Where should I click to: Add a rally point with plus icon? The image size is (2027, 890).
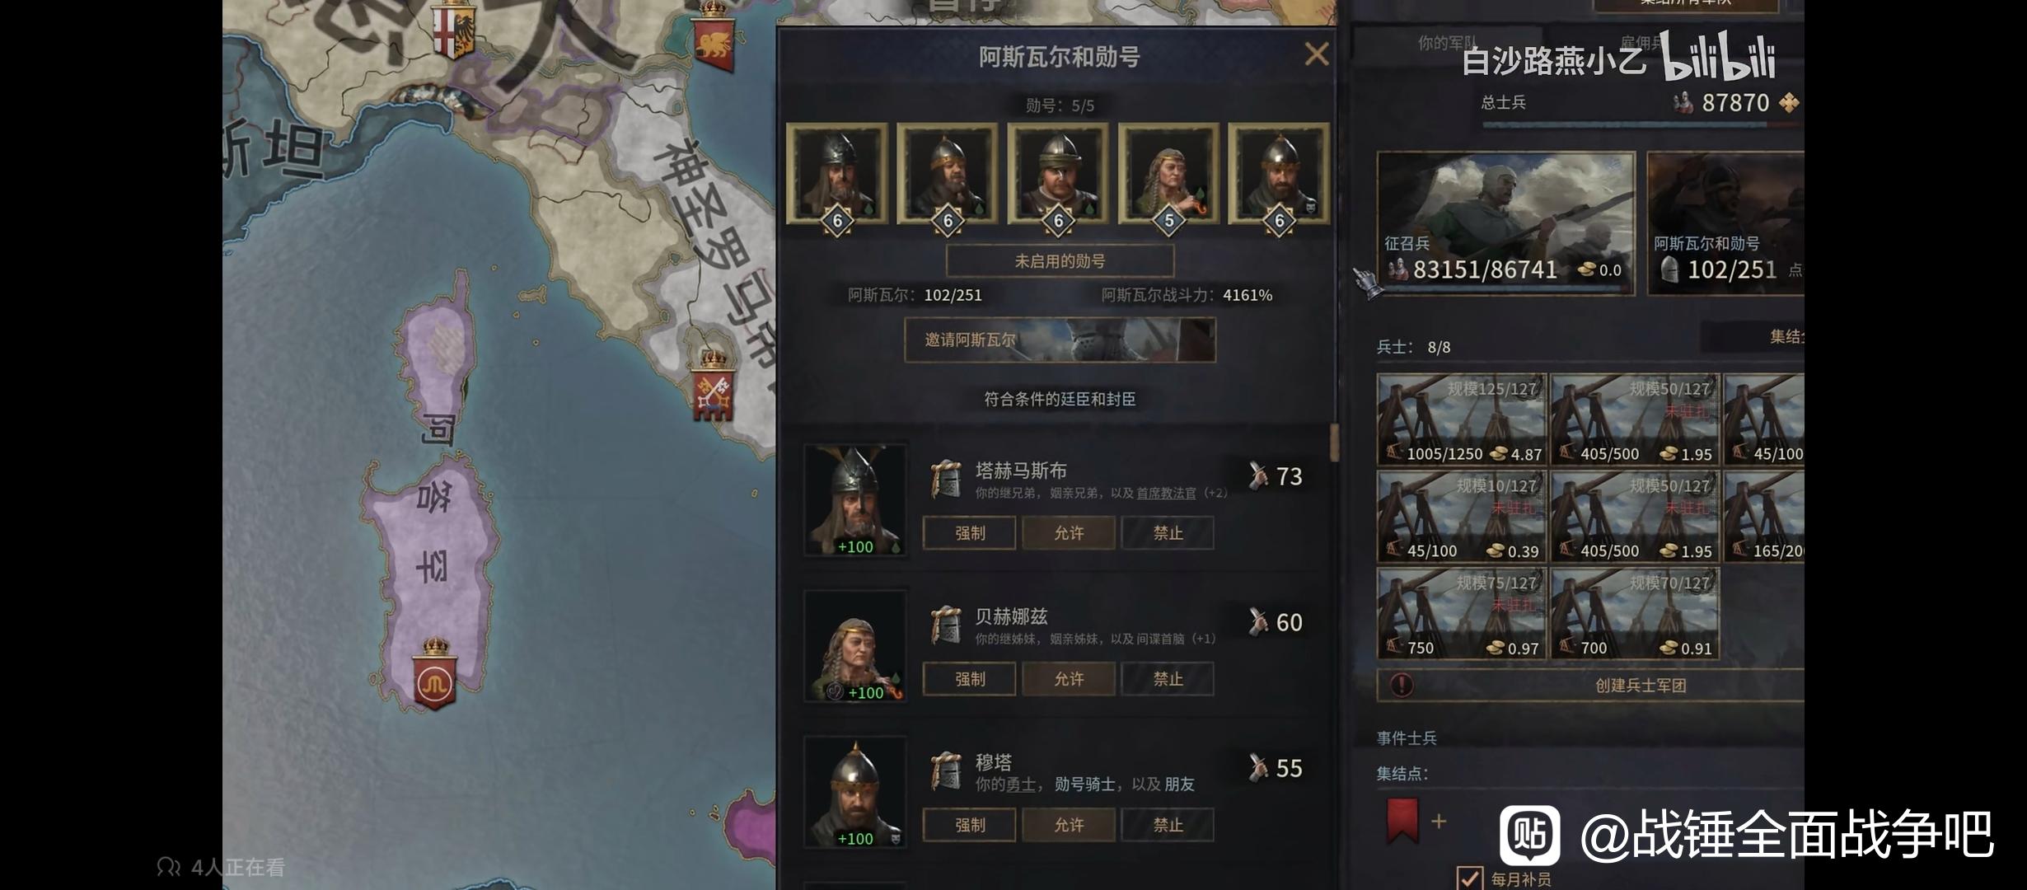click(x=1439, y=821)
